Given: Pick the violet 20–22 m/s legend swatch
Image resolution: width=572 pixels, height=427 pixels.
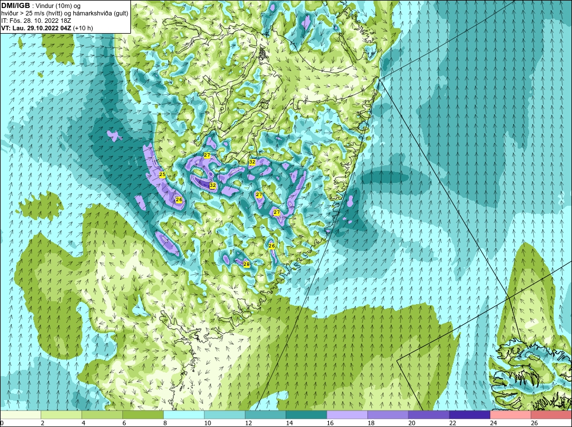Looking at the screenshot, I should pos(429,414).
